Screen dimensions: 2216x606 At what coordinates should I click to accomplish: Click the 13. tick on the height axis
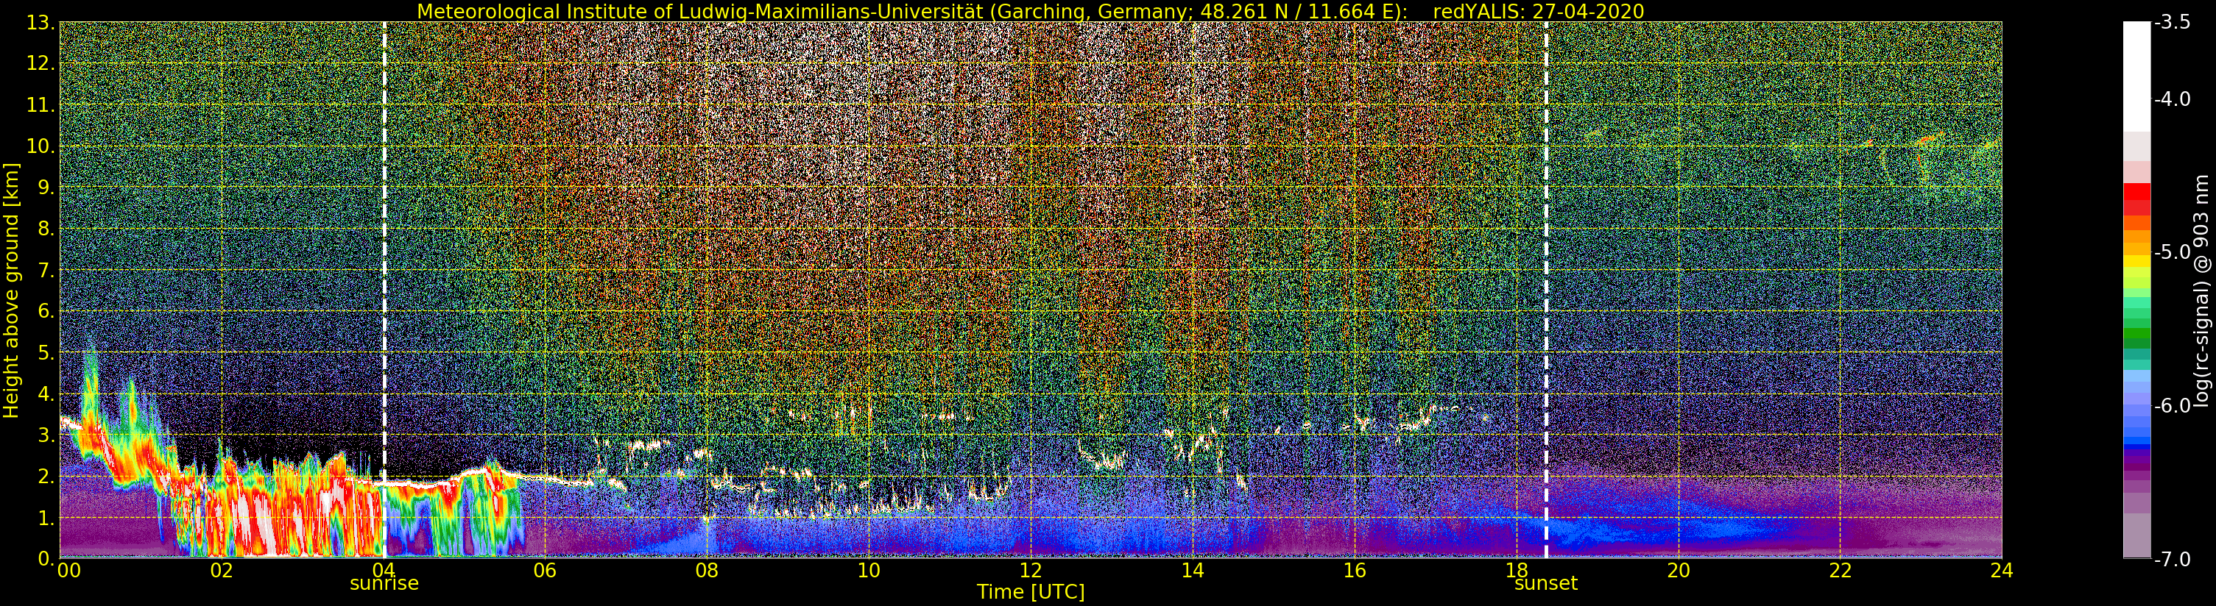[x=40, y=22]
